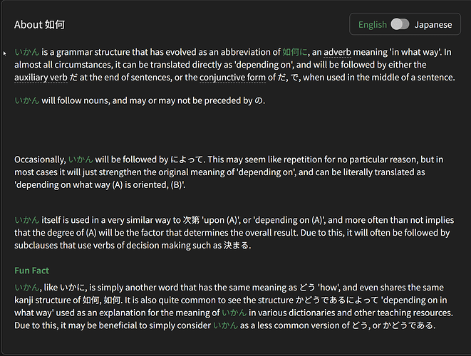
Task: Click いかん before 'as a less common version'
Action: coord(226,325)
